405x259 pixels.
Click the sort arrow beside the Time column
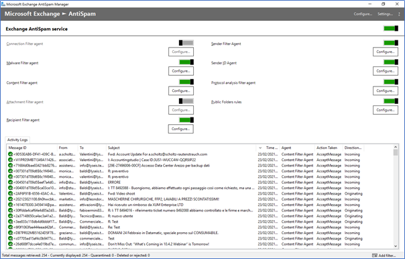[x=260, y=148]
